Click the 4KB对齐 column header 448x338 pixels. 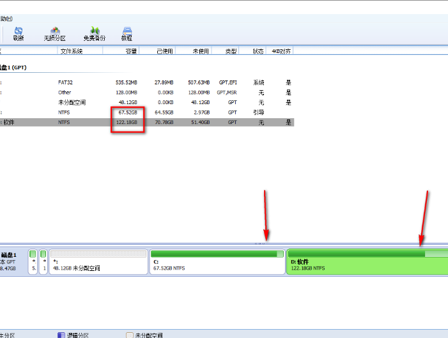281,51
